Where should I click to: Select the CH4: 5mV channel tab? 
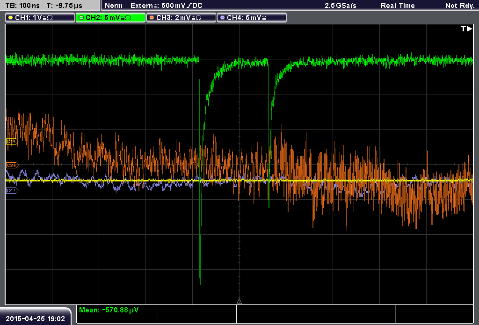(252, 18)
